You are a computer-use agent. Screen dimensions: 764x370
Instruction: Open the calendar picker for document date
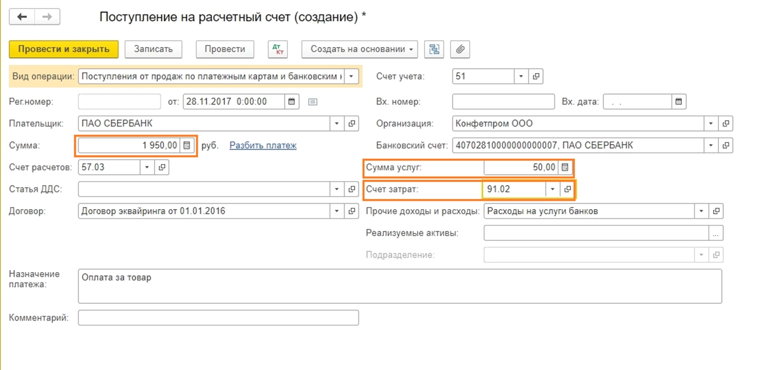tap(292, 101)
